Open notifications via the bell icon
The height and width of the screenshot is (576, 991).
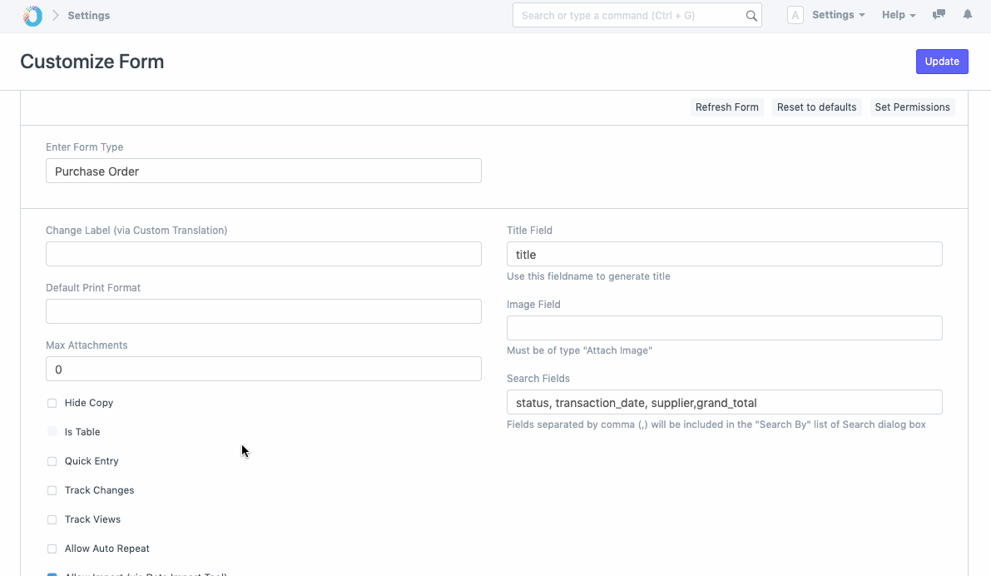click(x=967, y=14)
